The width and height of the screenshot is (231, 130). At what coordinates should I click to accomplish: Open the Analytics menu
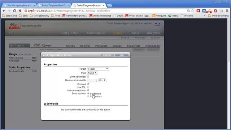click(x=153, y=33)
